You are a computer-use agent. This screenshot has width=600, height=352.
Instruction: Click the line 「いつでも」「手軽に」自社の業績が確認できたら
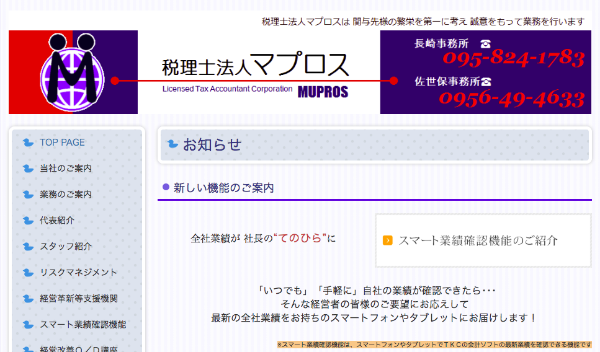375,291
